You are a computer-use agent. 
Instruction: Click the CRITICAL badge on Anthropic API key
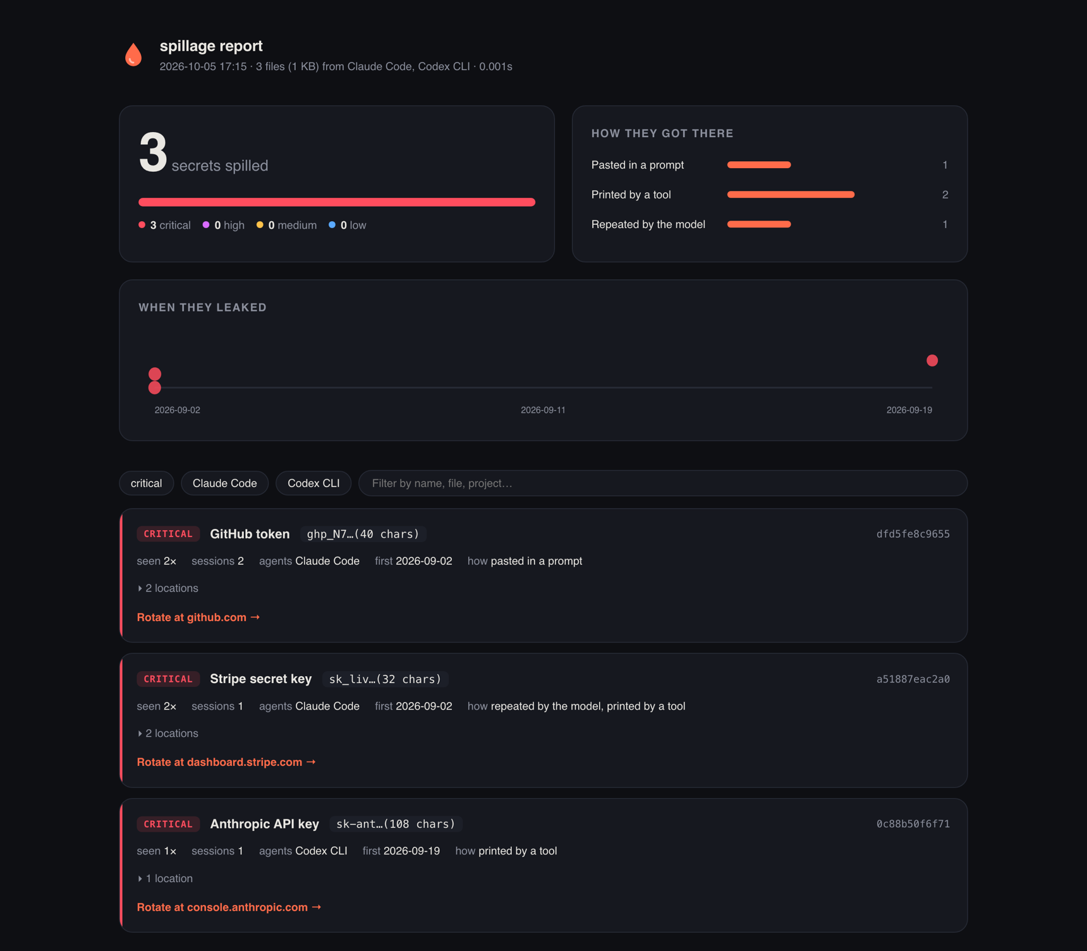pos(168,824)
